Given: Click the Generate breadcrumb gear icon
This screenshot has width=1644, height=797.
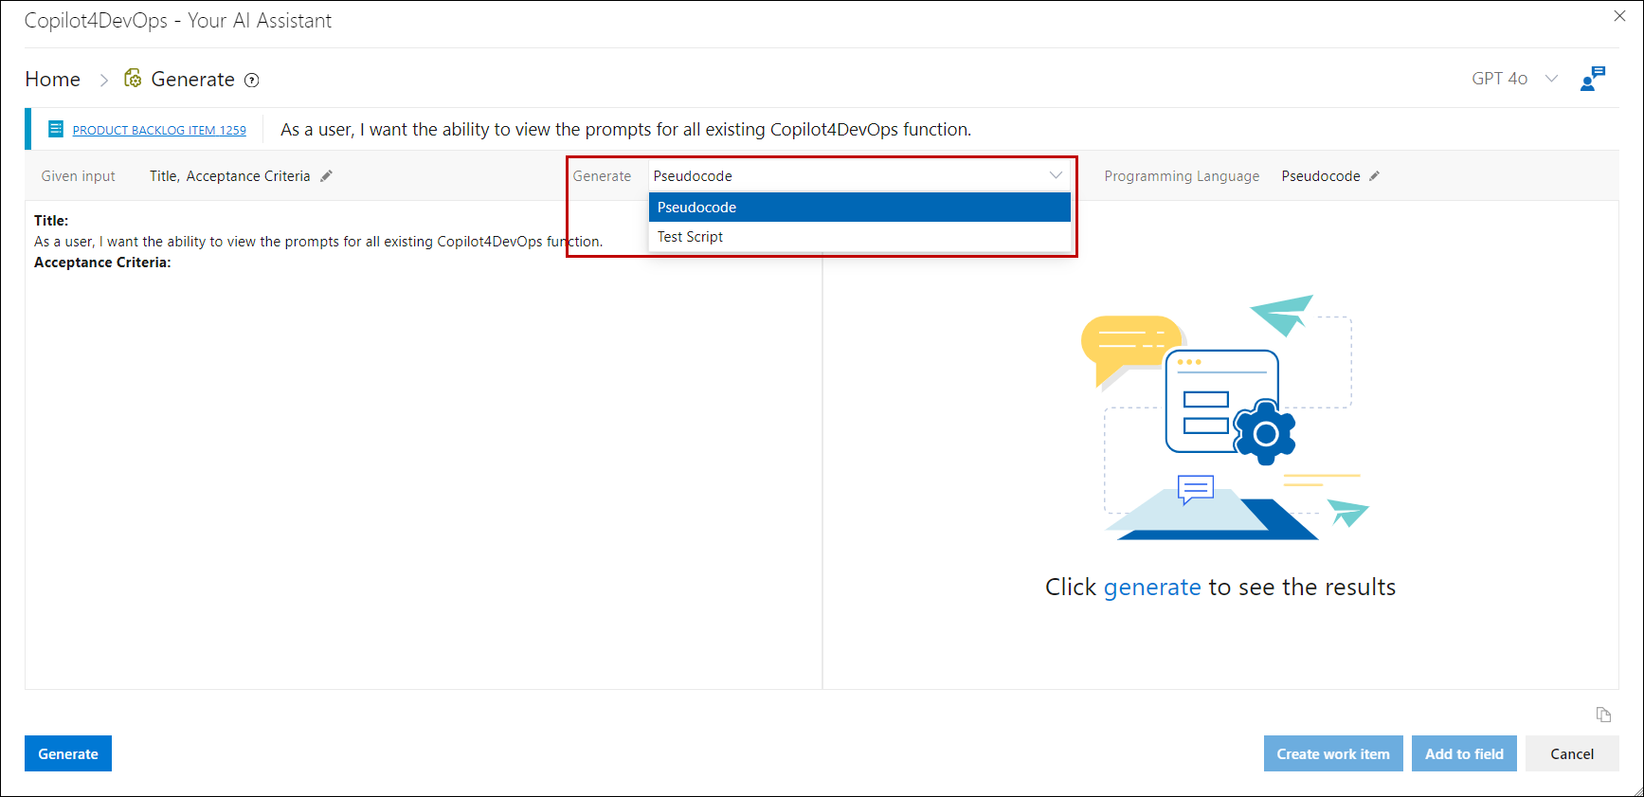Looking at the screenshot, I should [134, 79].
